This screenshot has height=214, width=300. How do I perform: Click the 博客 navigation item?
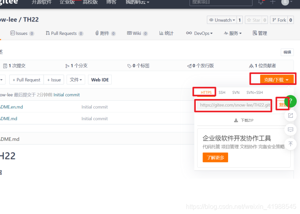(111, 2)
